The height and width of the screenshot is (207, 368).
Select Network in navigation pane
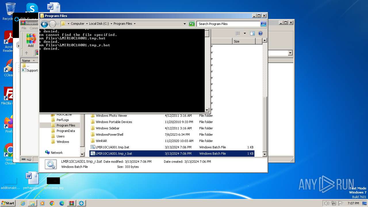point(56,153)
